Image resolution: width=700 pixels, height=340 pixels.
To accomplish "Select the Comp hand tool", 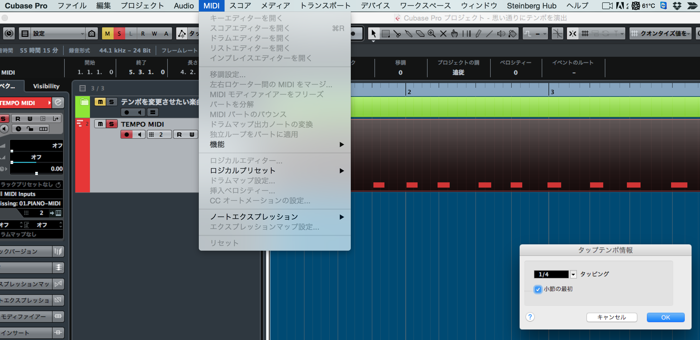I will click(x=455, y=34).
